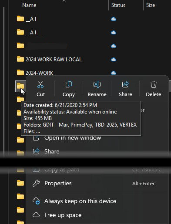Select the 2024 WORK RAW LOCAL folder icon
Viewport: 171px width, 224px height.
click(x=20, y=59)
